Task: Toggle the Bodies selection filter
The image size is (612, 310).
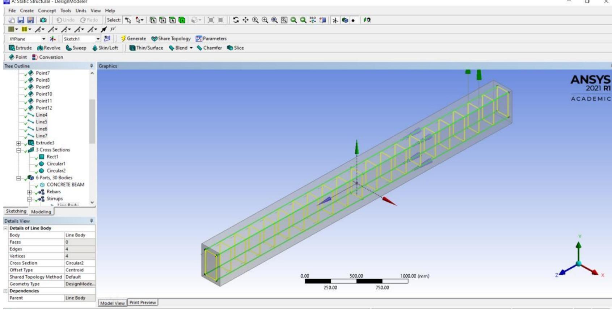Action: (182, 20)
